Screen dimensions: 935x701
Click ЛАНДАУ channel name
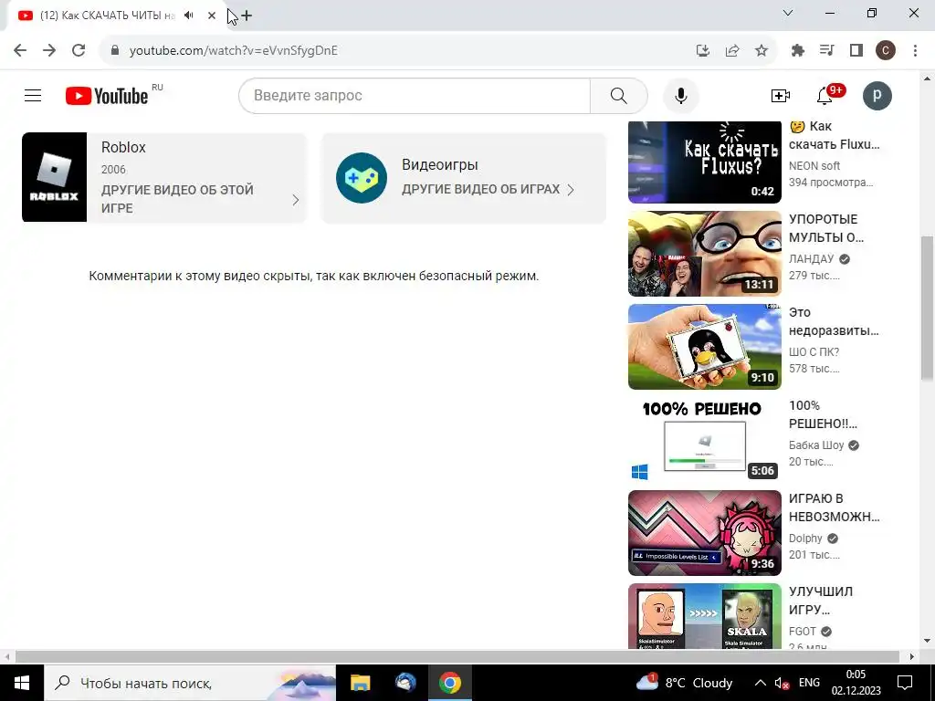click(x=811, y=258)
